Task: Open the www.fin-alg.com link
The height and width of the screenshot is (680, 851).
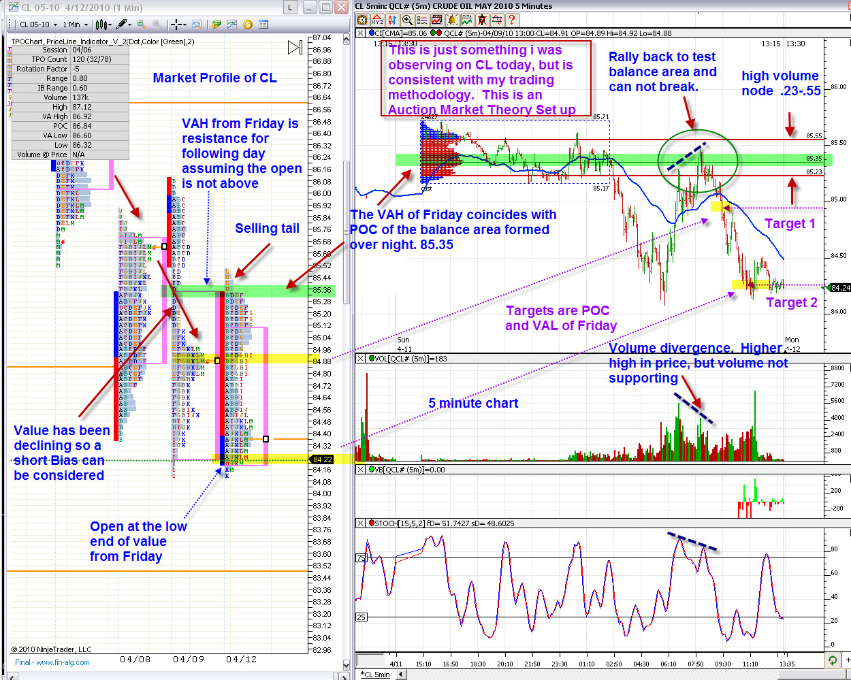Action: tap(63, 662)
